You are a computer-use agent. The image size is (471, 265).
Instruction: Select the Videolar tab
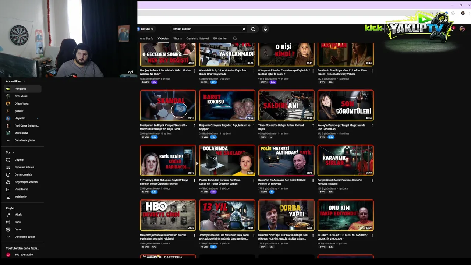tap(163, 38)
